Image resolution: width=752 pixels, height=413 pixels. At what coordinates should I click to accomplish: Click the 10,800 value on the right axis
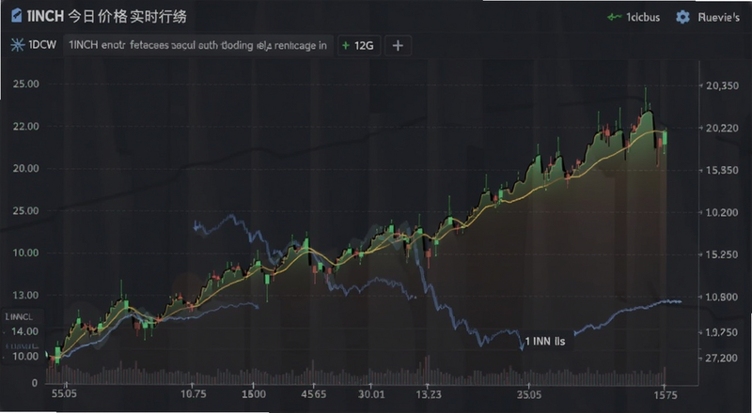tap(723, 297)
